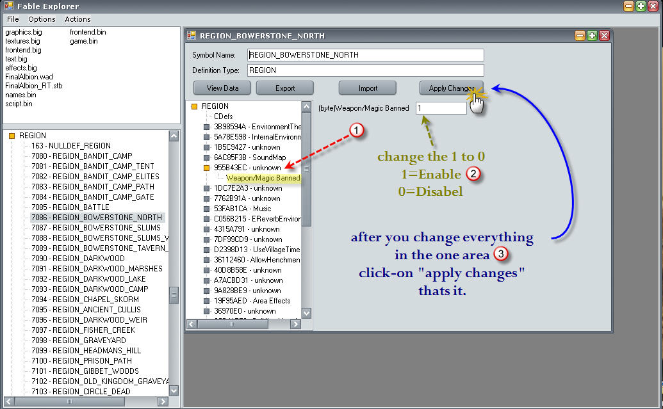The image size is (663, 409).
Task: Open the Actions menu
Action: coord(78,19)
